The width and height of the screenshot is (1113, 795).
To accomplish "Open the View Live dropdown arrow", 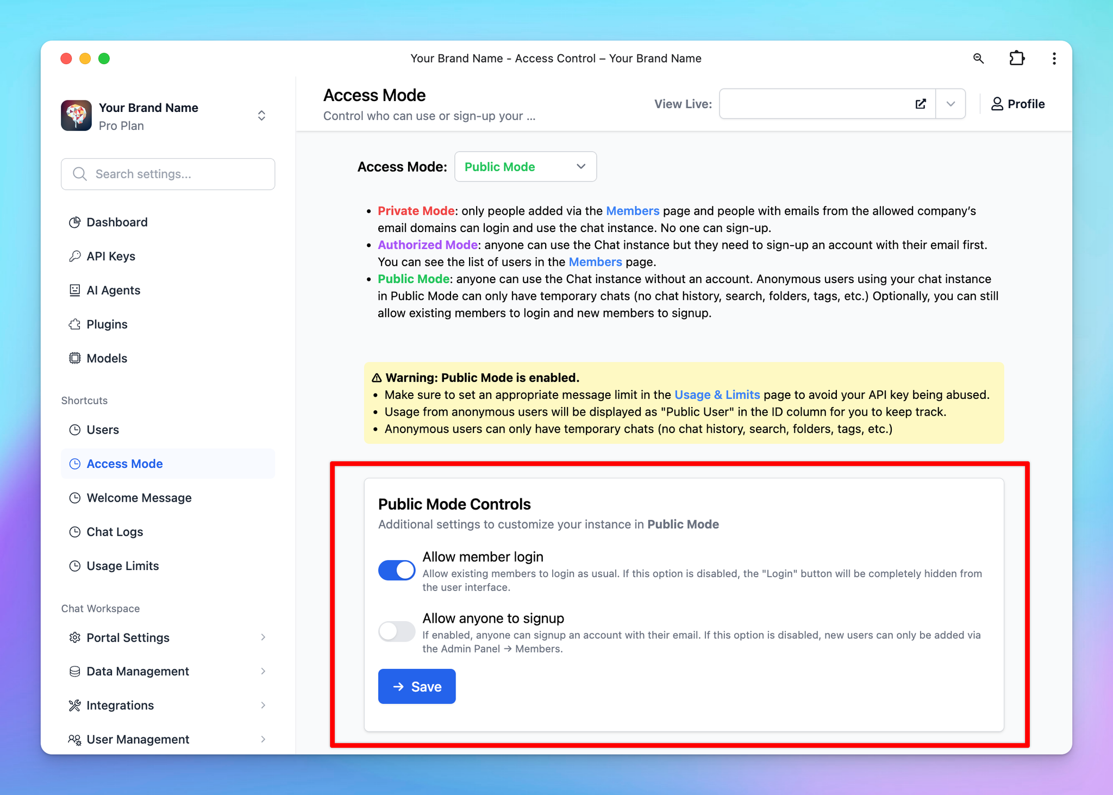I will tap(951, 104).
